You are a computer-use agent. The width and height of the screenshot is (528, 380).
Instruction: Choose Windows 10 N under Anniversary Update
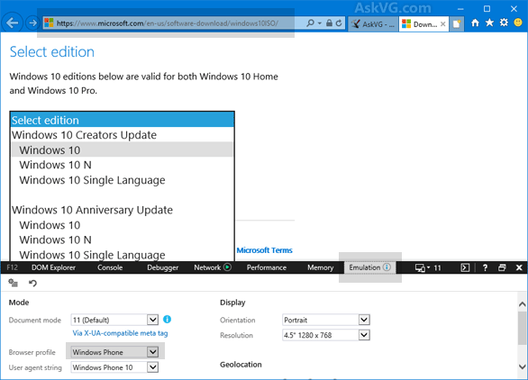pos(122,240)
